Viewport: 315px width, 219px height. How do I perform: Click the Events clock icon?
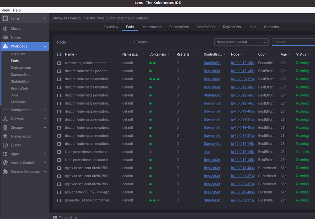(x=5, y=145)
